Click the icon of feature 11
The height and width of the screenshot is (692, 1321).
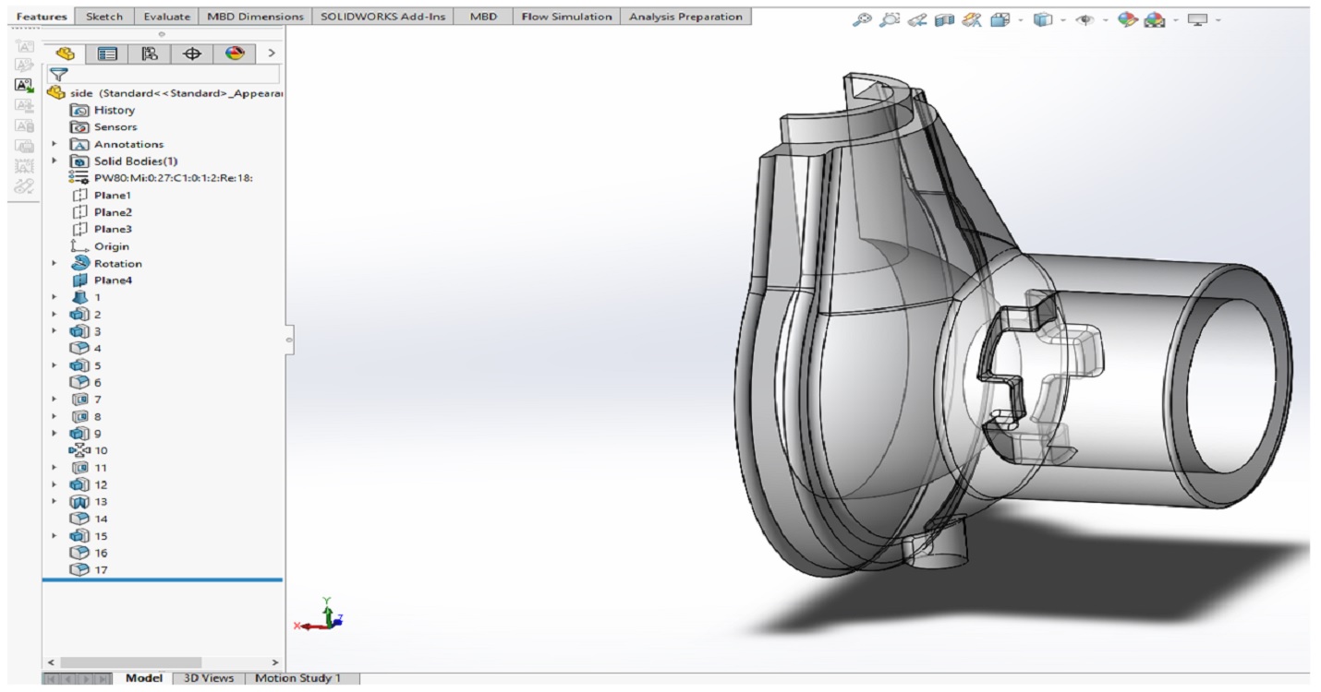coord(79,468)
